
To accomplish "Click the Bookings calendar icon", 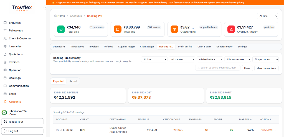I will point(5,78).
